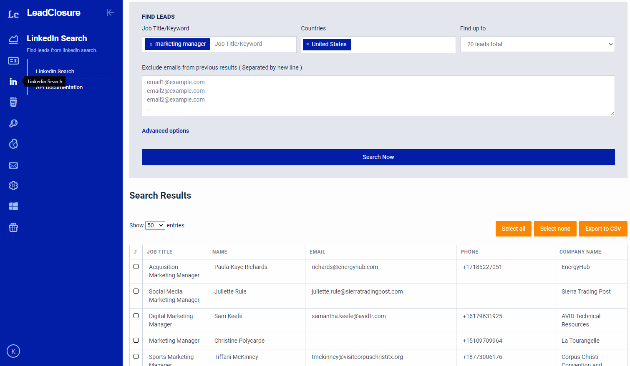Tick checkbox for Christine Polycarpe row
Image resolution: width=630 pixels, height=366 pixels.
(x=136, y=340)
